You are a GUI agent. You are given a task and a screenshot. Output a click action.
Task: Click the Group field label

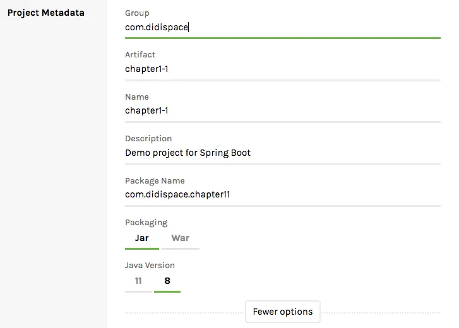tap(137, 13)
